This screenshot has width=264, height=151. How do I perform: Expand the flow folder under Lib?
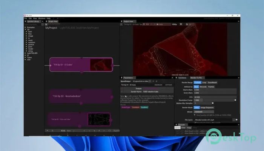26,34
